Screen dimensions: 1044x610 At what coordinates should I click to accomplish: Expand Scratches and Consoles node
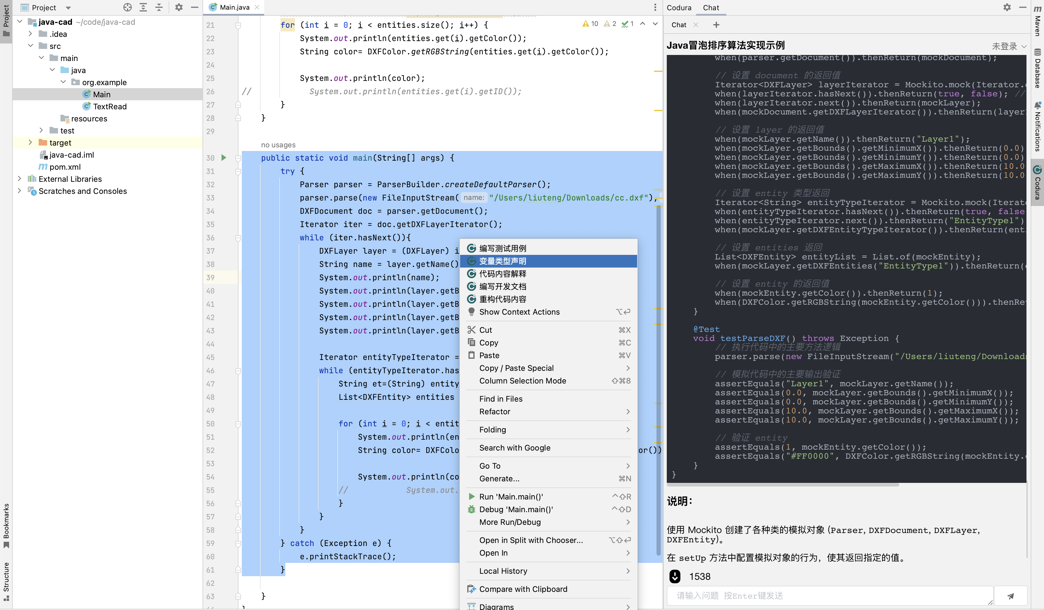coord(19,191)
